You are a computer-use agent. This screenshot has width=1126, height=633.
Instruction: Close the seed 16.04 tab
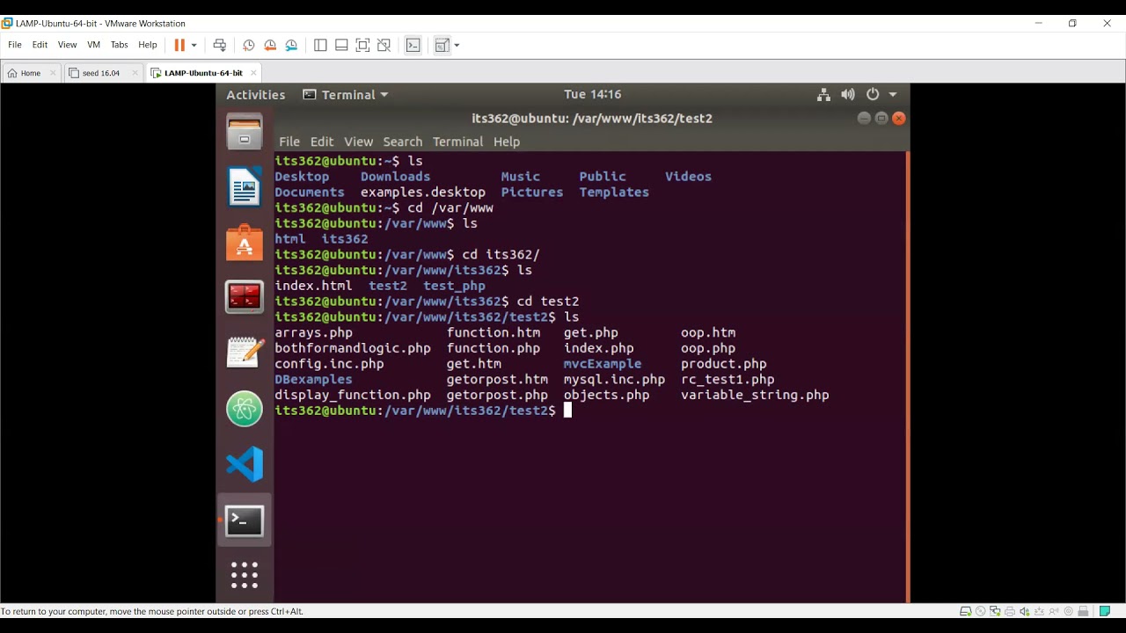[x=135, y=73]
